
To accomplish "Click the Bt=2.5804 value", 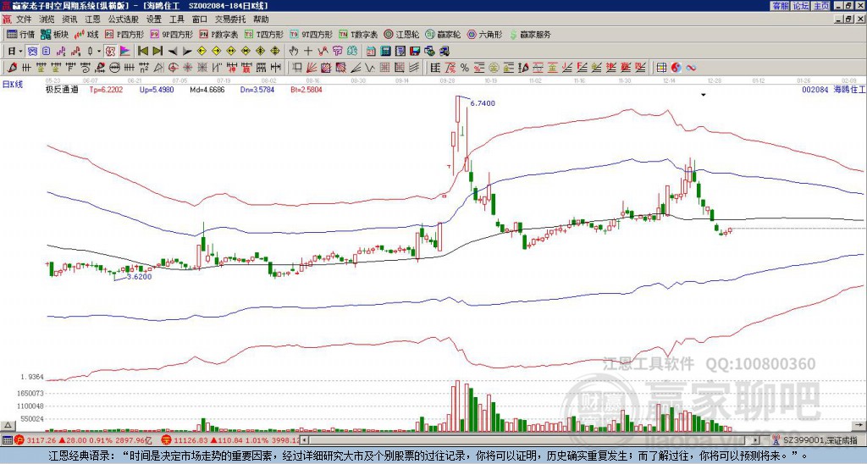I will [306, 89].
